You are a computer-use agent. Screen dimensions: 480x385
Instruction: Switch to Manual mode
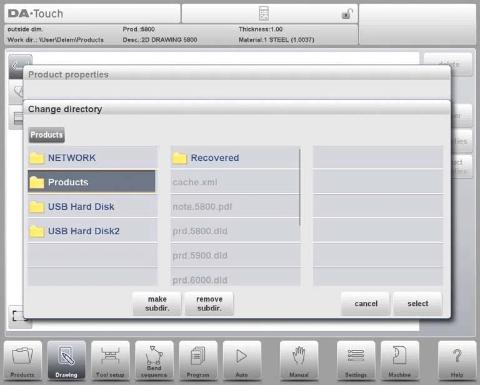click(299, 361)
